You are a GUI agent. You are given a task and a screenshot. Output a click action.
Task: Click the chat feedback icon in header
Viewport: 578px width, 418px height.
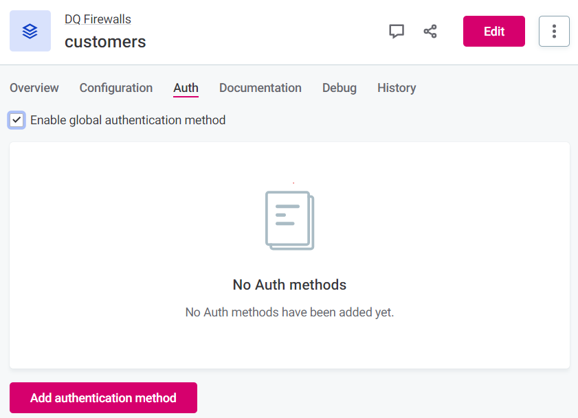coord(397,31)
